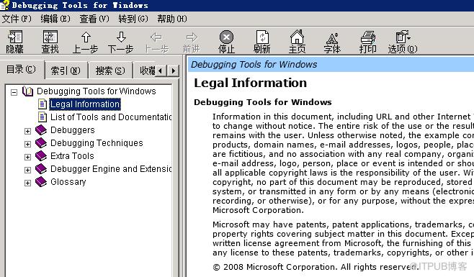Open the File (文件) menu
474x277 pixels.
[x=17, y=19]
